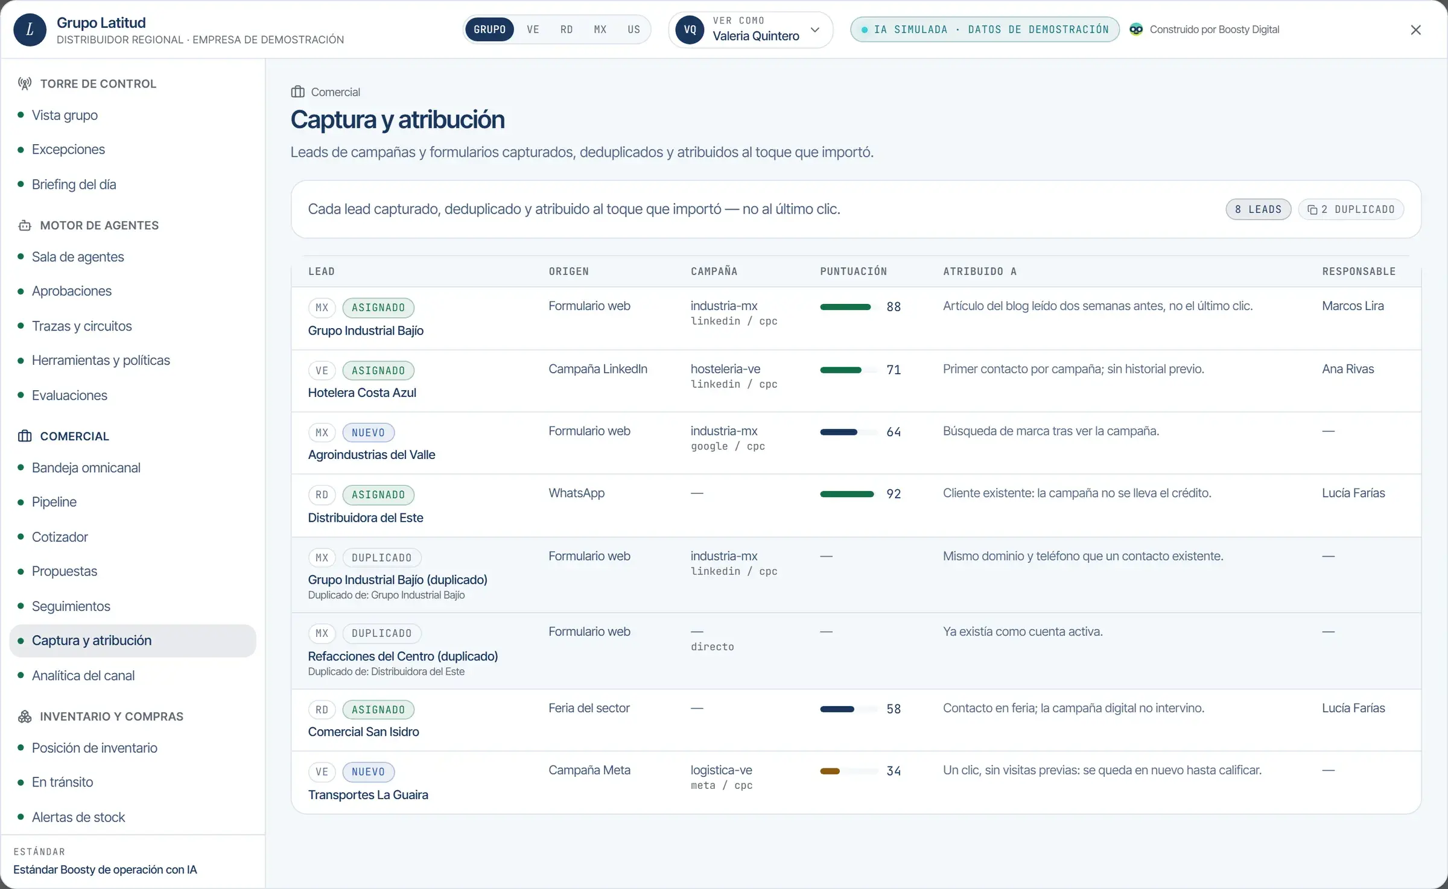Click the VQ user avatar

pyautogui.click(x=690, y=30)
